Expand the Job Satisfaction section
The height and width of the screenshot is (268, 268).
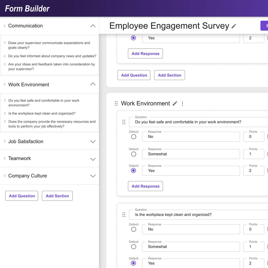(93, 141)
